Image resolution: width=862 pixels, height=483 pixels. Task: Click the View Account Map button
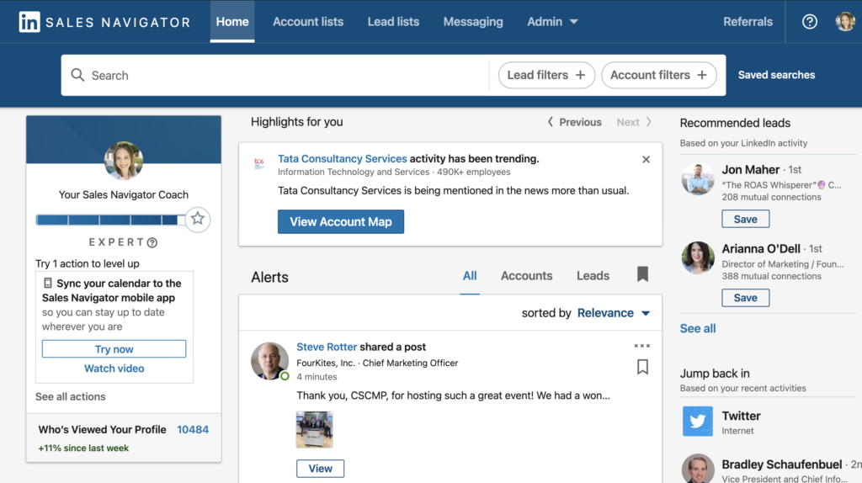pos(341,221)
